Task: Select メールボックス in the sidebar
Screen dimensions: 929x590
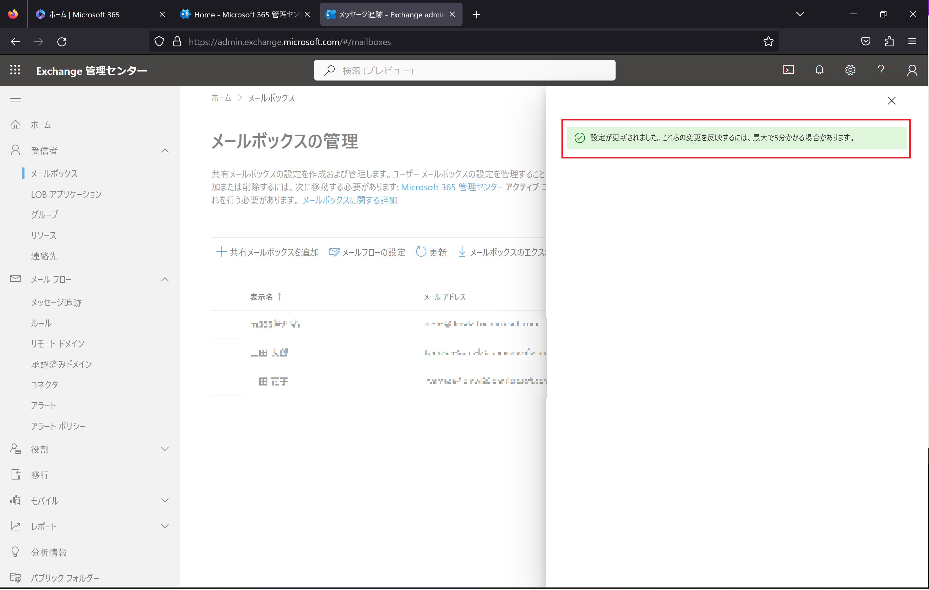Action: tap(54, 174)
